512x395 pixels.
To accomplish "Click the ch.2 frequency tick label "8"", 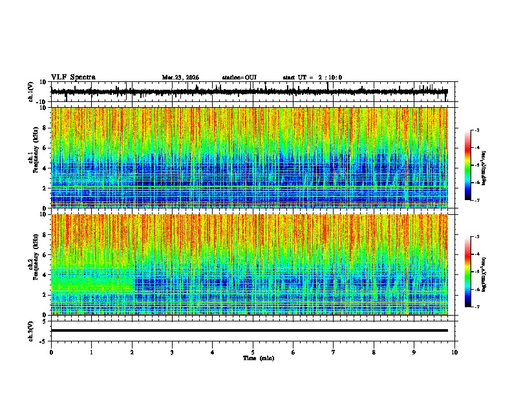I will 45,235.
